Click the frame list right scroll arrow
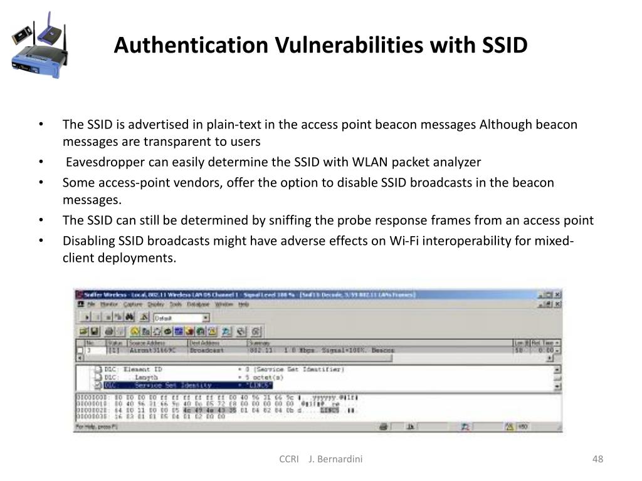Viewport: 642px width, 481px height. (550, 358)
